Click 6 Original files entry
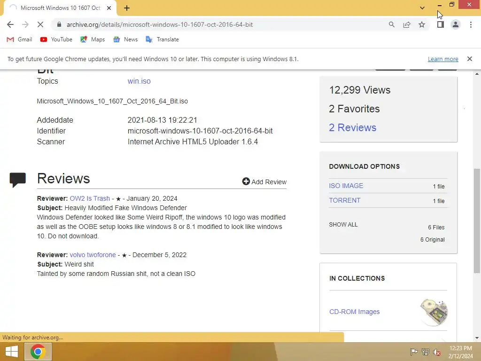 click(432, 239)
